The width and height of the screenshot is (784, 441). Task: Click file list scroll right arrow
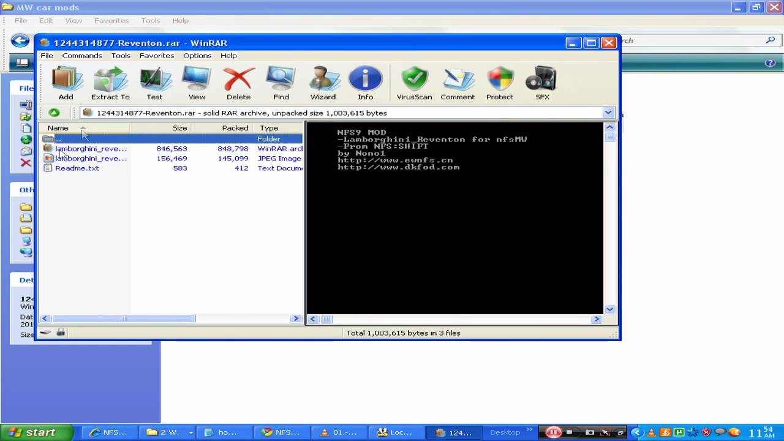point(296,318)
